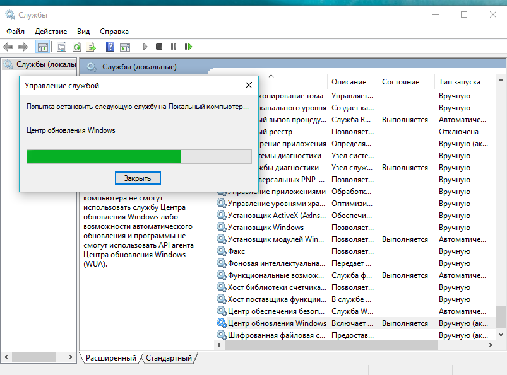Click the Export list toolbar icon
Viewport: 507px width, 375px height.
(x=91, y=47)
